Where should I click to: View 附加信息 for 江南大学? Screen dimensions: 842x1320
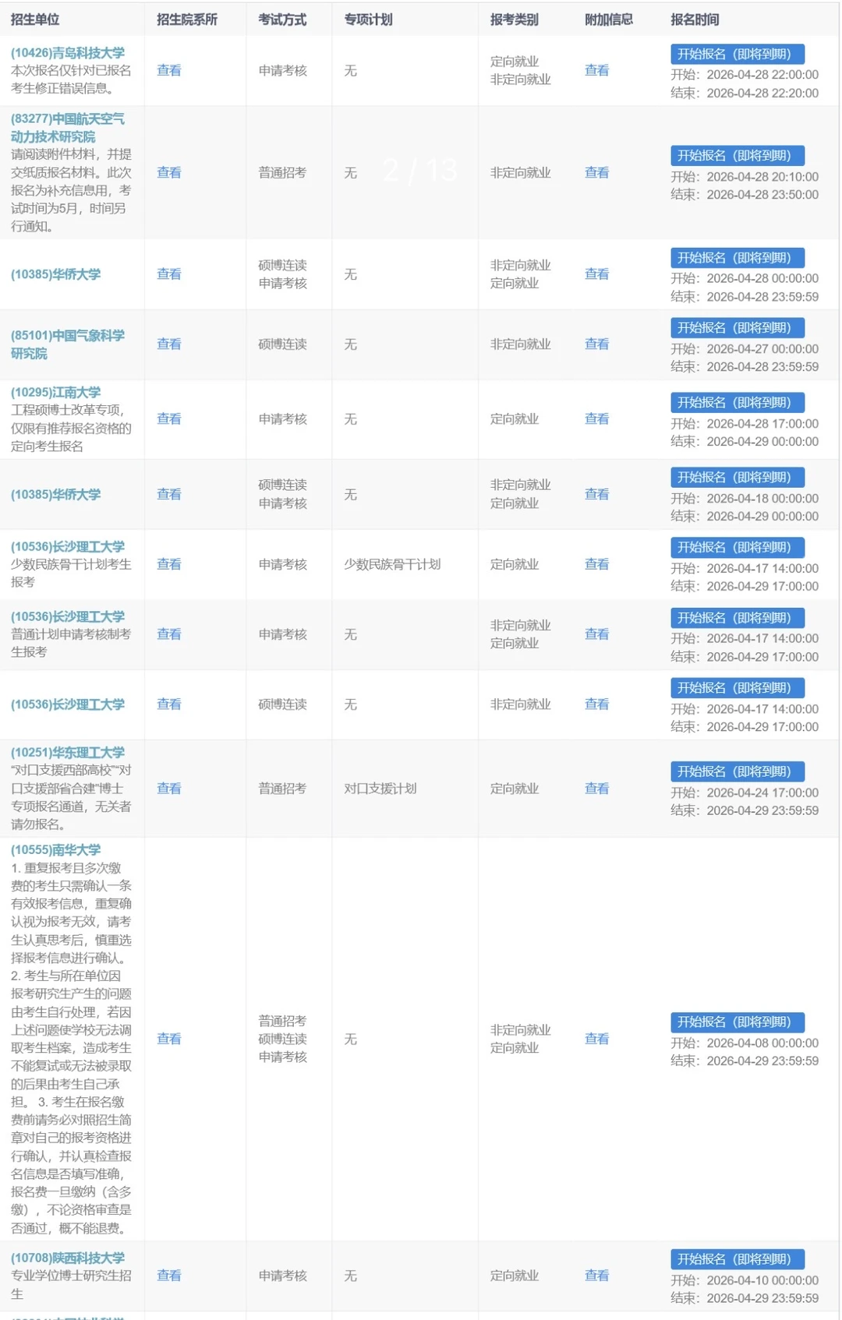click(597, 418)
